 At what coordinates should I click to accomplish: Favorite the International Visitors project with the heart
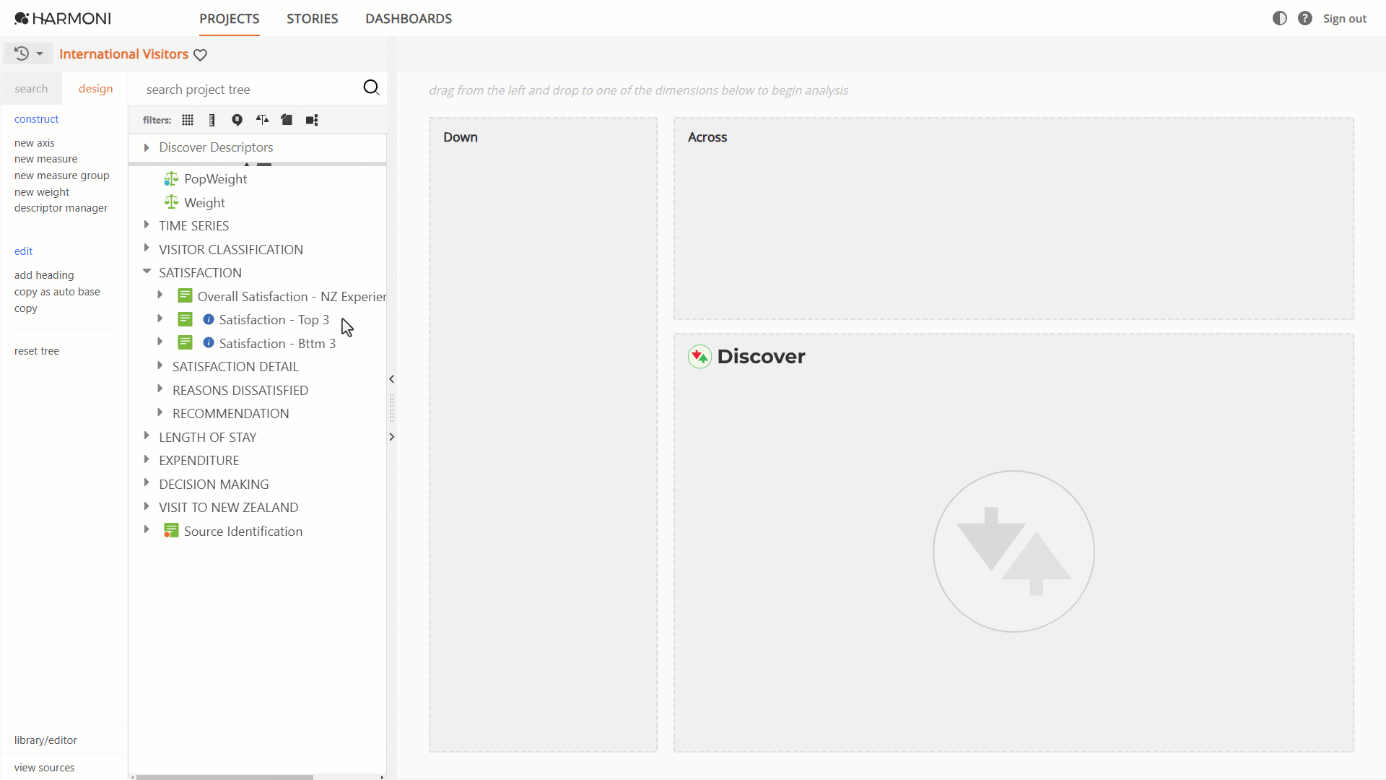point(201,55)
